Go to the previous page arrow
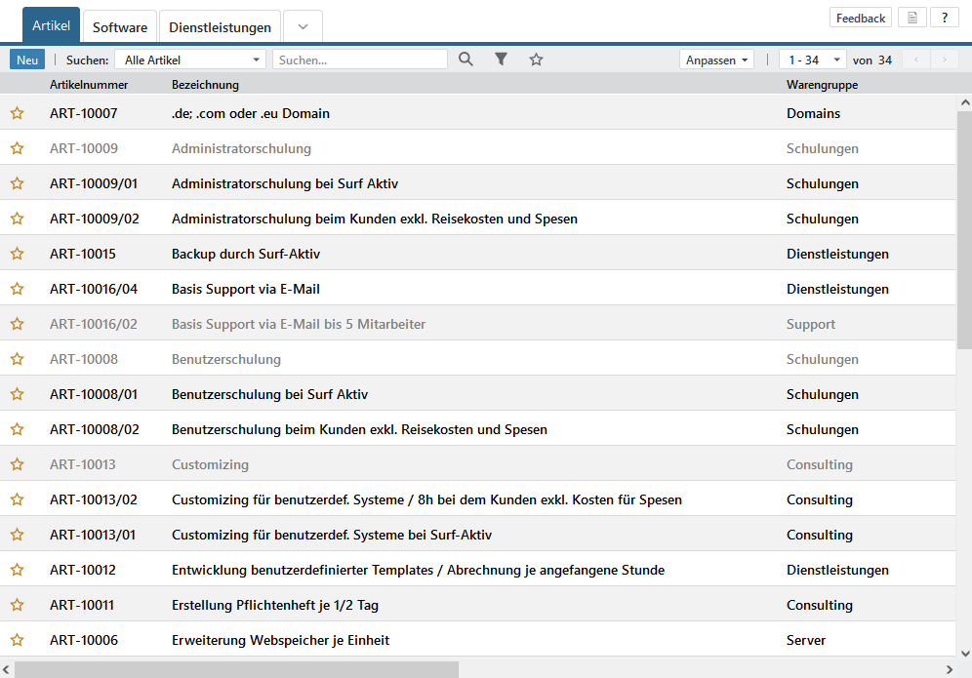Image resolution: width=972 pixels, height=678 pixels. (x=916, y=60)
